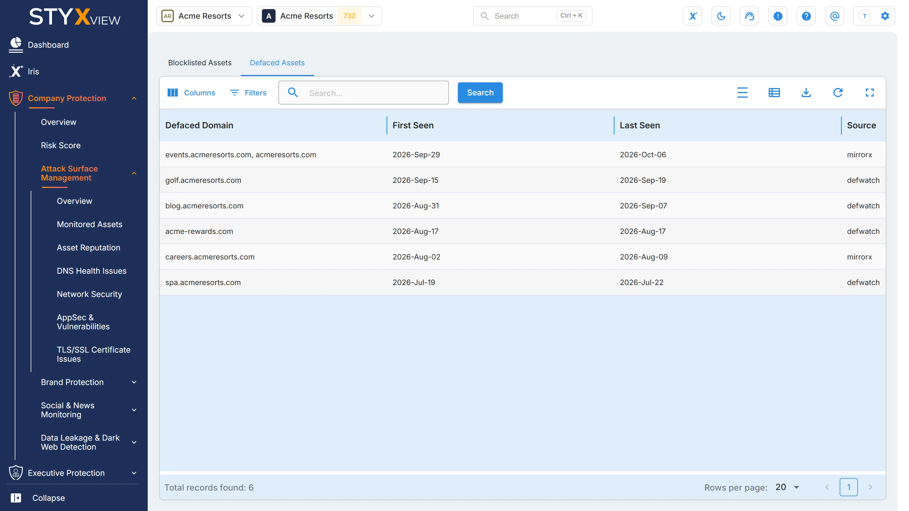The width and height of the screenshot is (909, 511).
Task: Refresh the defaced assets table
Action: tap(838, 93)
